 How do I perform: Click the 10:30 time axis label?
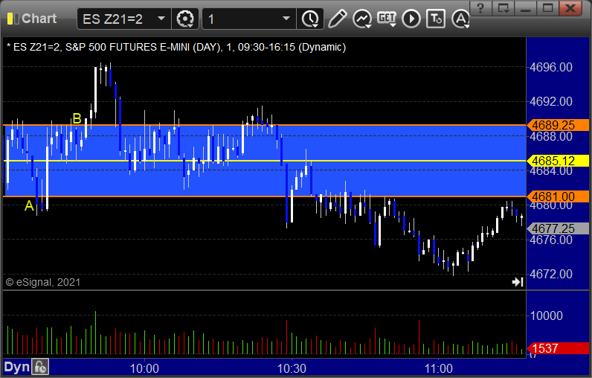(292, 368)
